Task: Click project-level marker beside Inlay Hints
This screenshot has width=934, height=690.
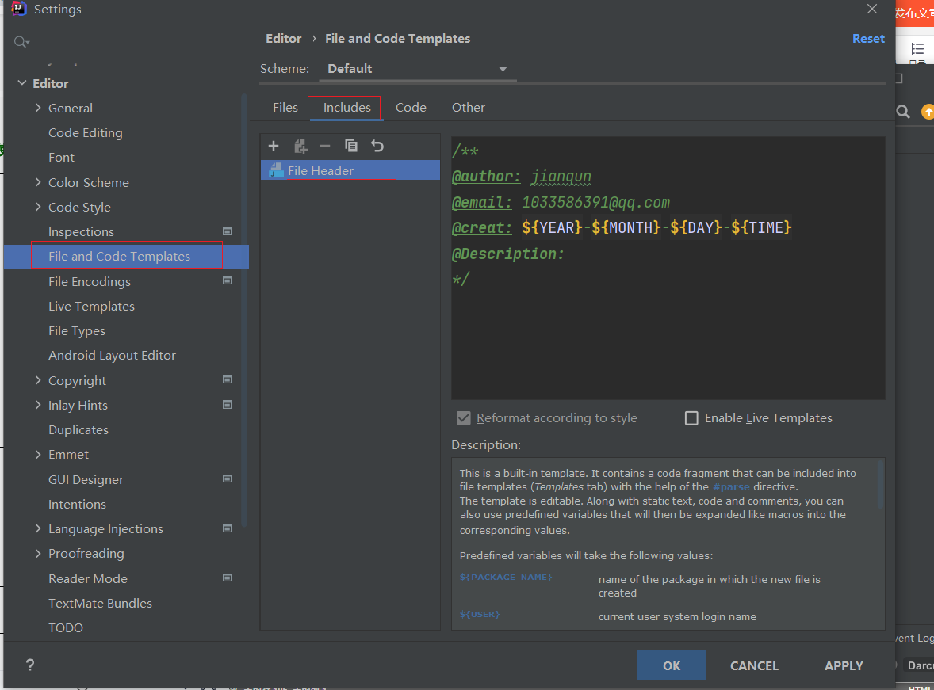Action: point(227,404)
